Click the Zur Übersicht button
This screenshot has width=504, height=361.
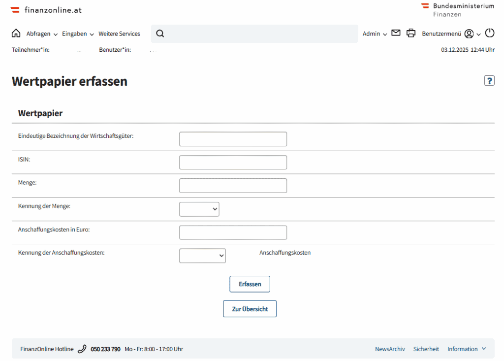point(250,309)
